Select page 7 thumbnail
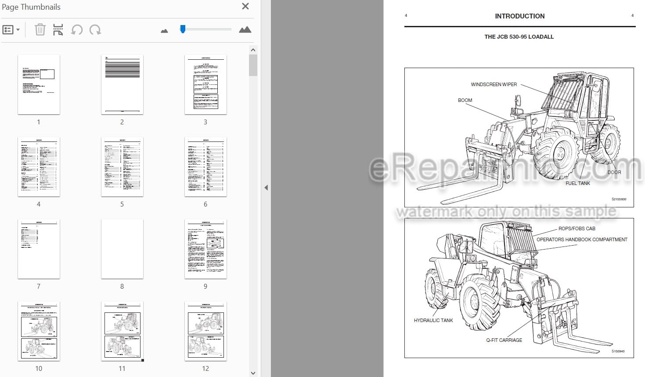645x377 pixels. tap(39, 249)
